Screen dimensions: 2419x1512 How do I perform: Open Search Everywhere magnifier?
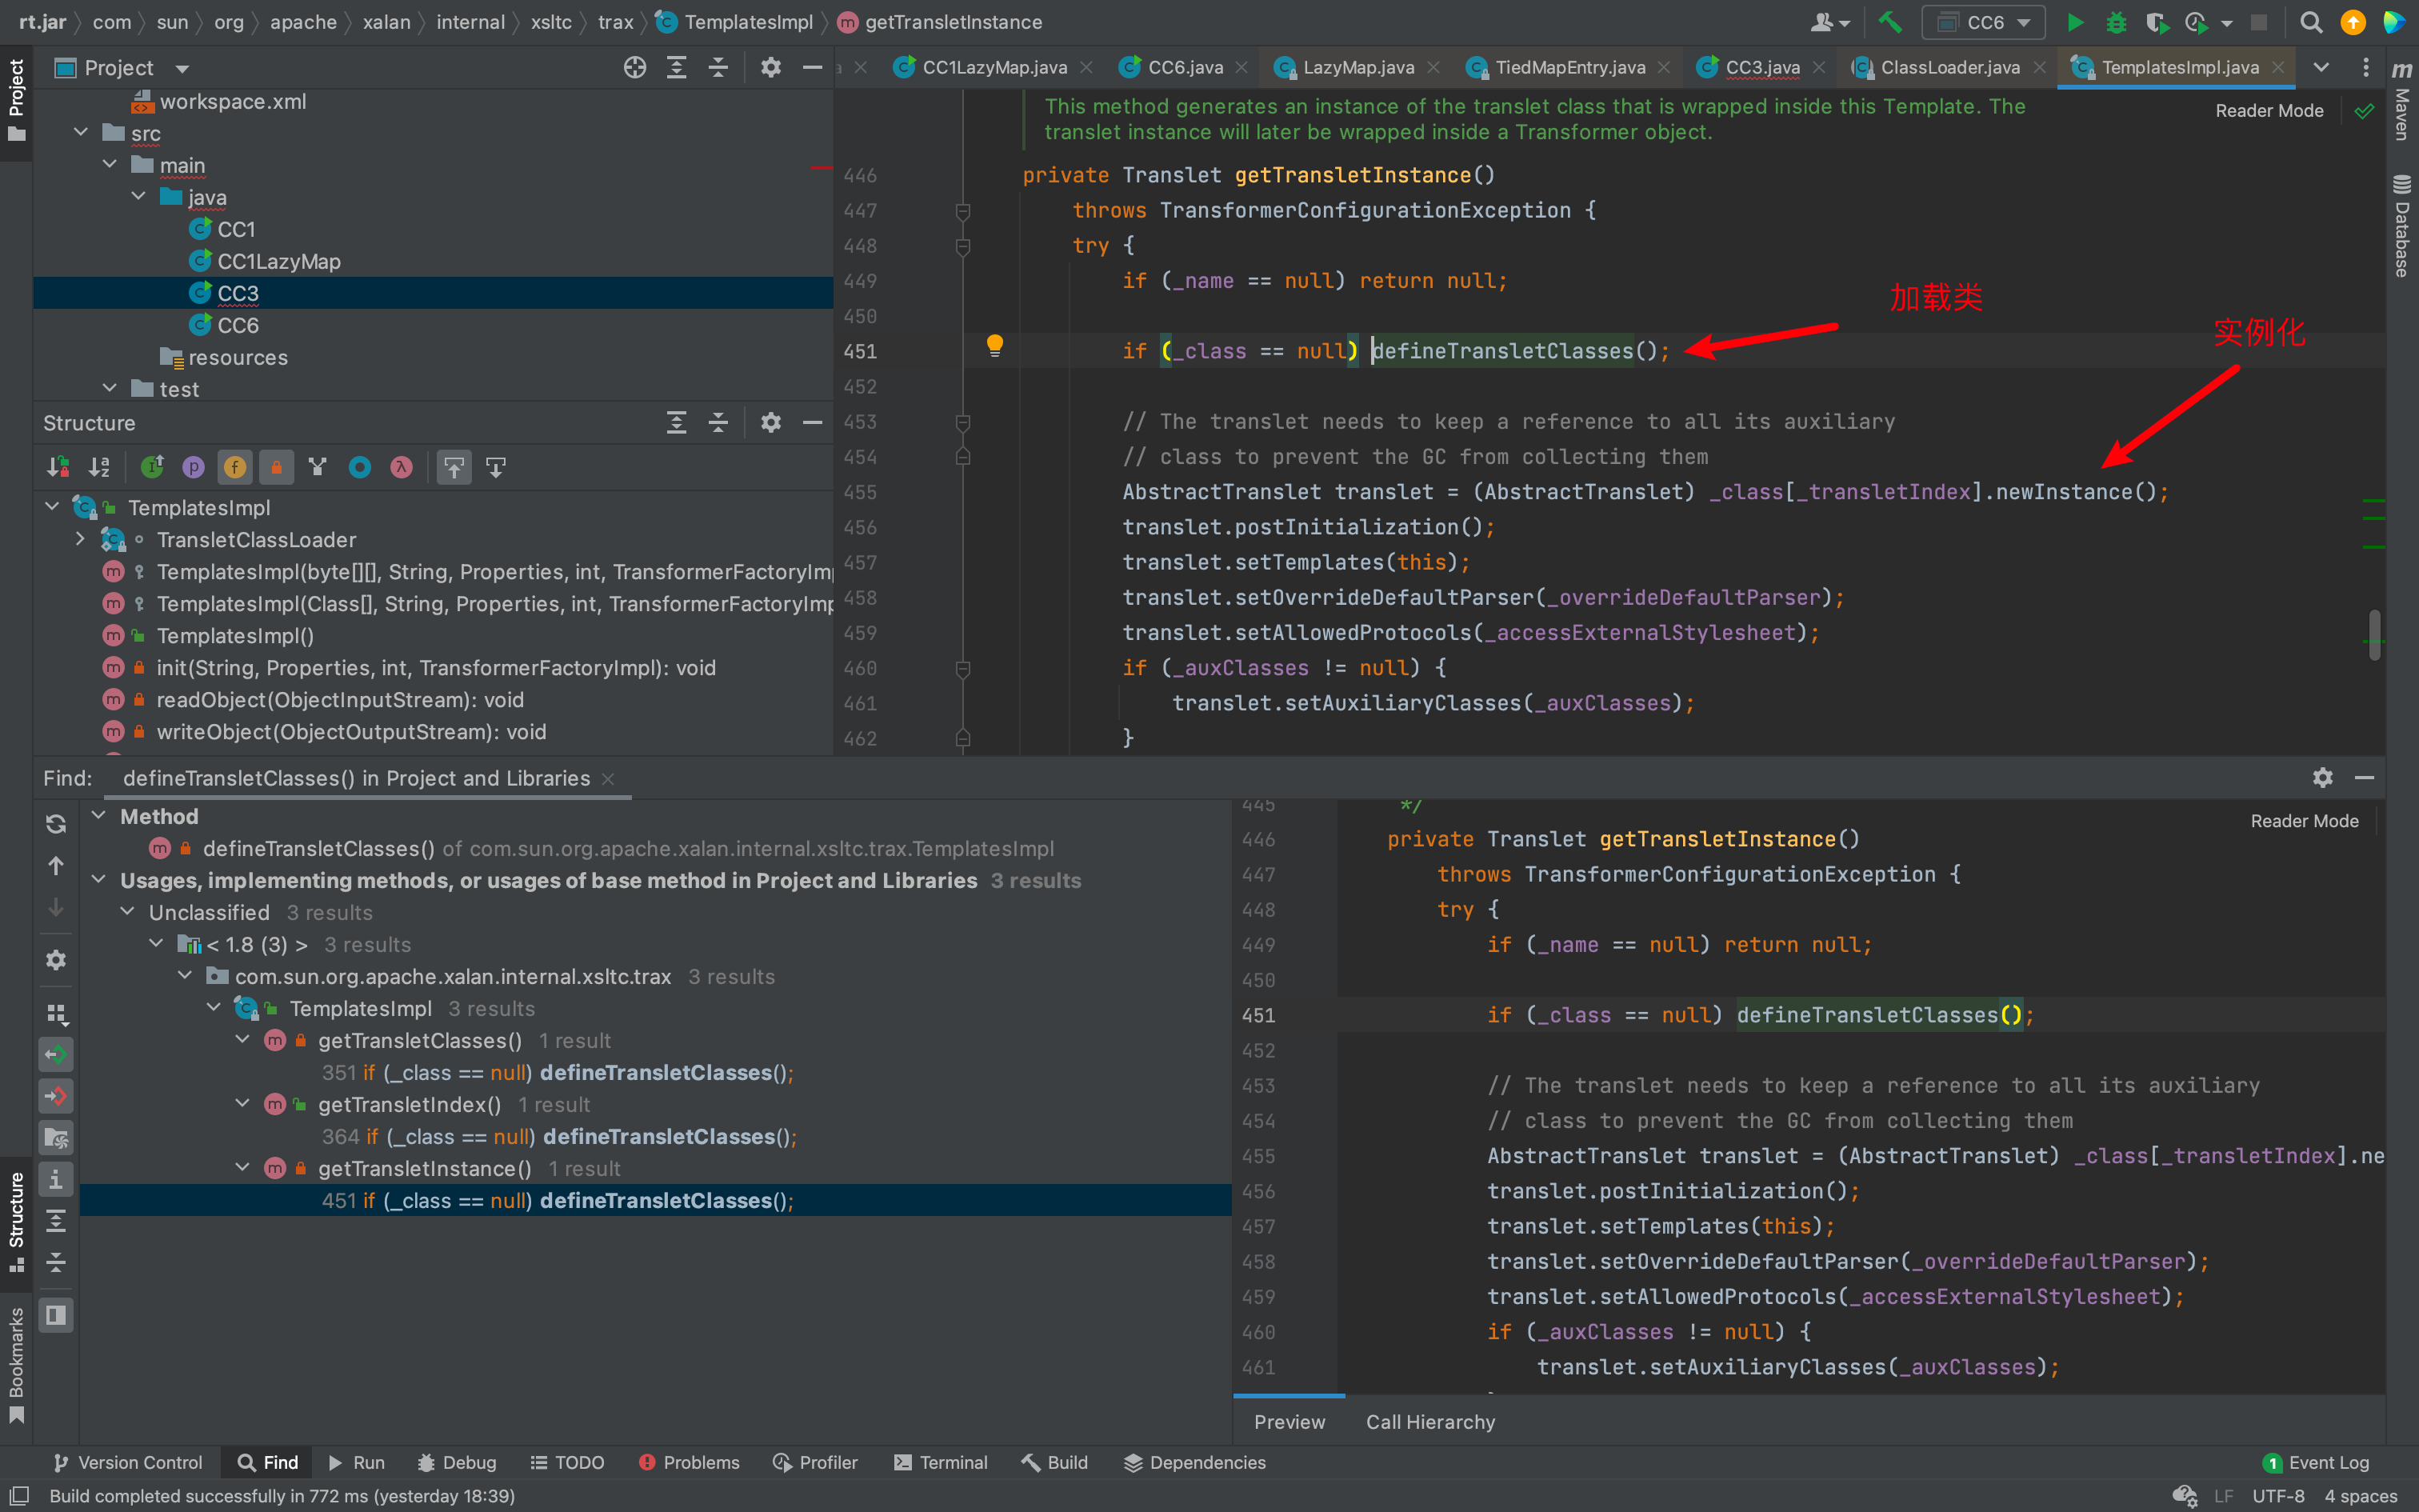point(2310,22)
